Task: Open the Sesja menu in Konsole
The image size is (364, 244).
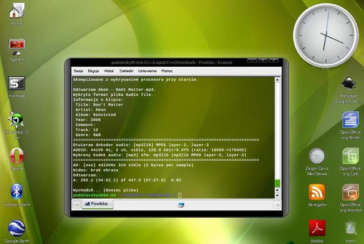Action: 78,71
